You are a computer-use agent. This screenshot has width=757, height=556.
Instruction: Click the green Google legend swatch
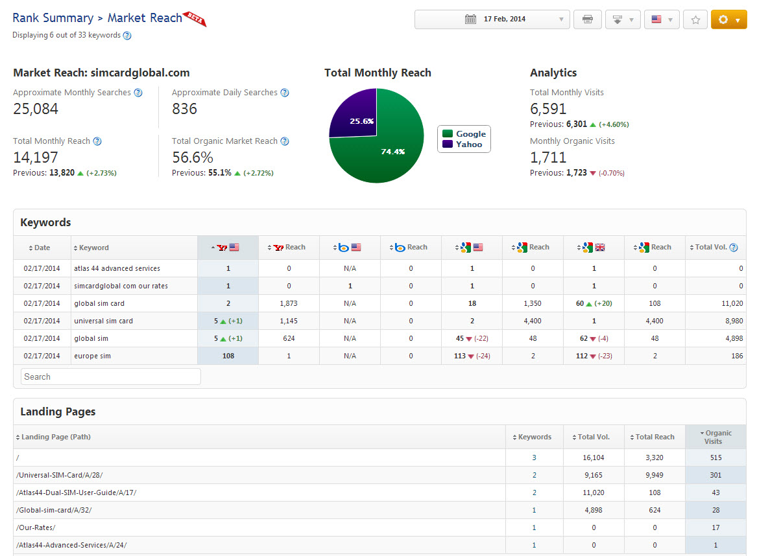(x=448, y=134)
